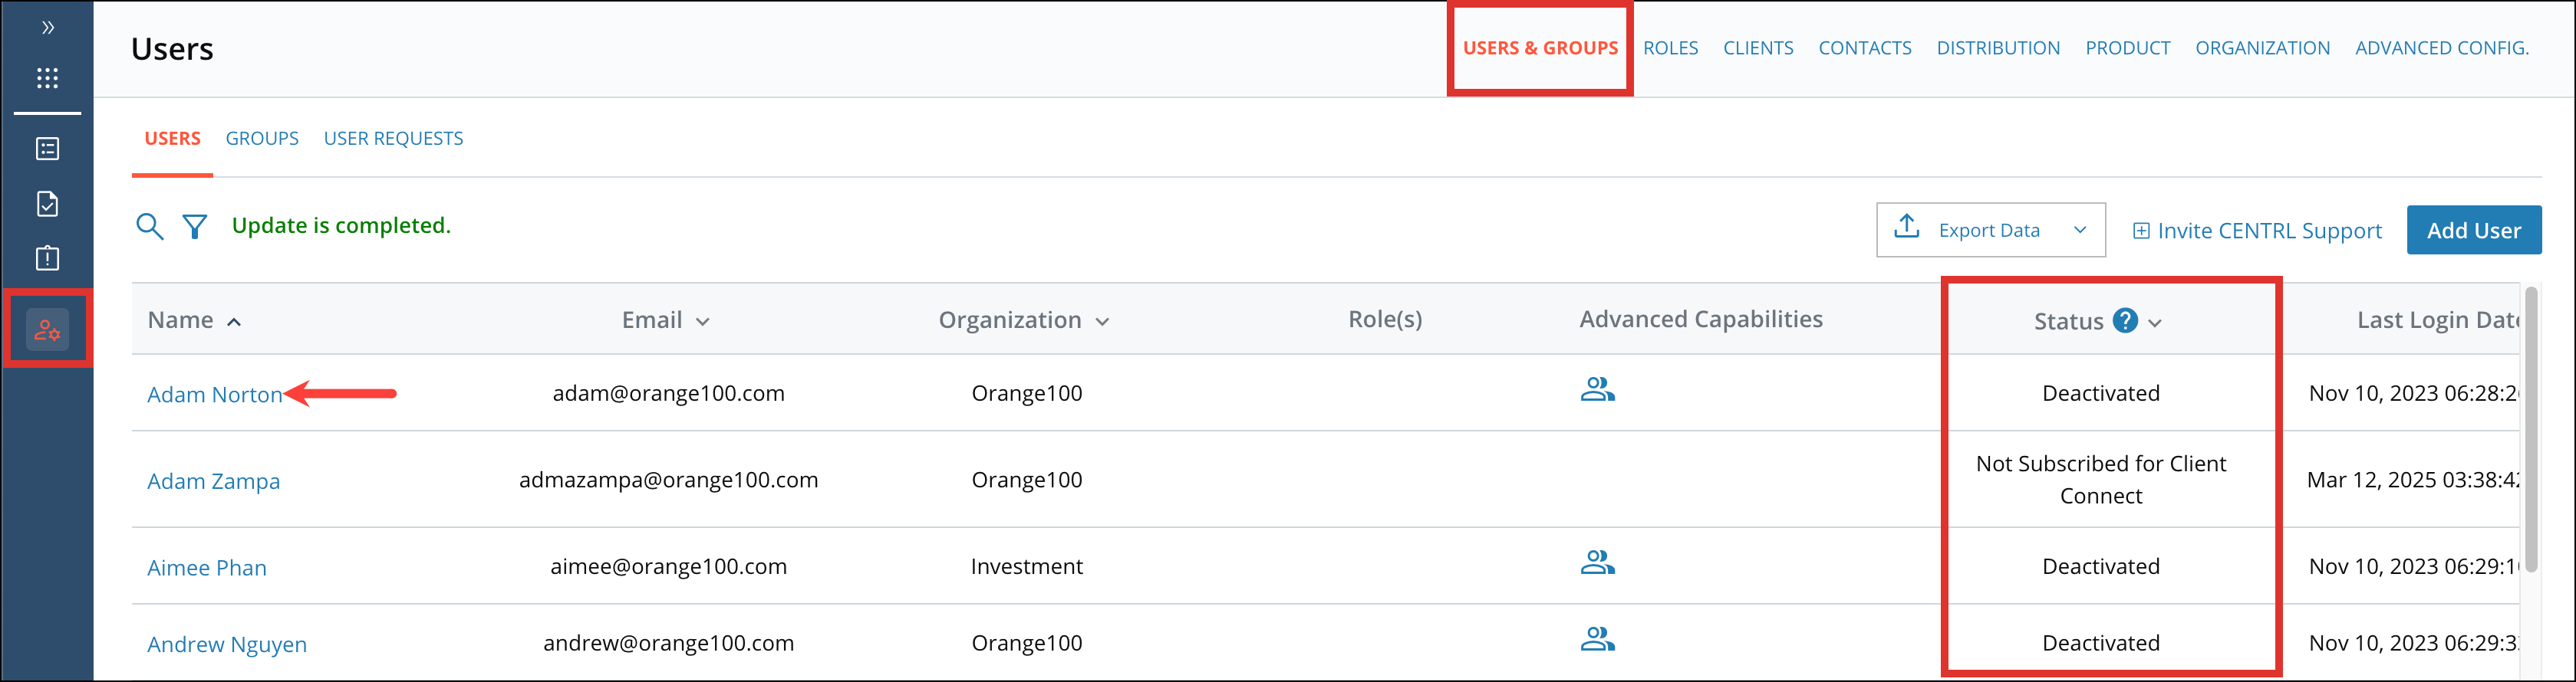The image size is (2576, 682).
Task: Select the User Requests sub-tab
Action: click(x=393, y=139)
